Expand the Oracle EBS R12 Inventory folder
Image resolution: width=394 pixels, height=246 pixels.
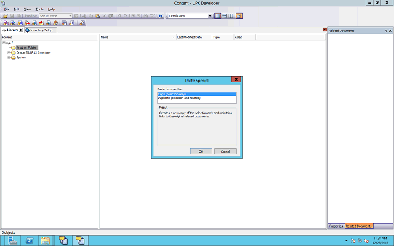click(9, 52)
